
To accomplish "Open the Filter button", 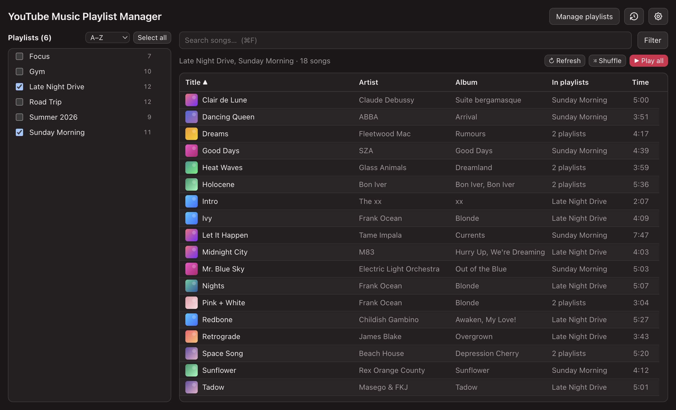I will coord(652,40).
